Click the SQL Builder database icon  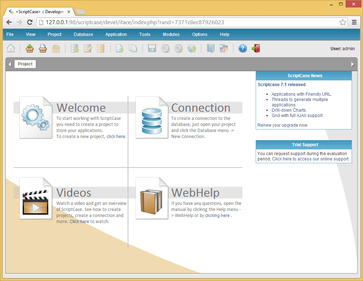tap(101, 48)
